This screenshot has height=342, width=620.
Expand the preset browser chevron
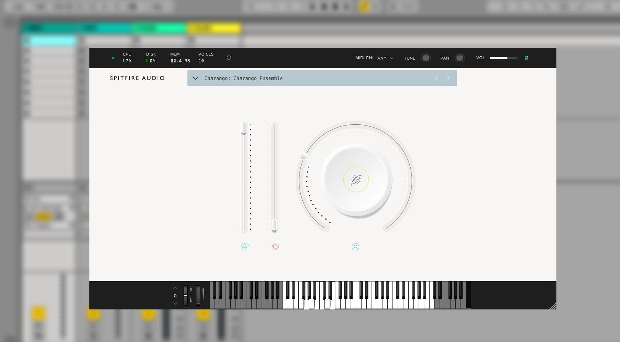pos(195,78)
